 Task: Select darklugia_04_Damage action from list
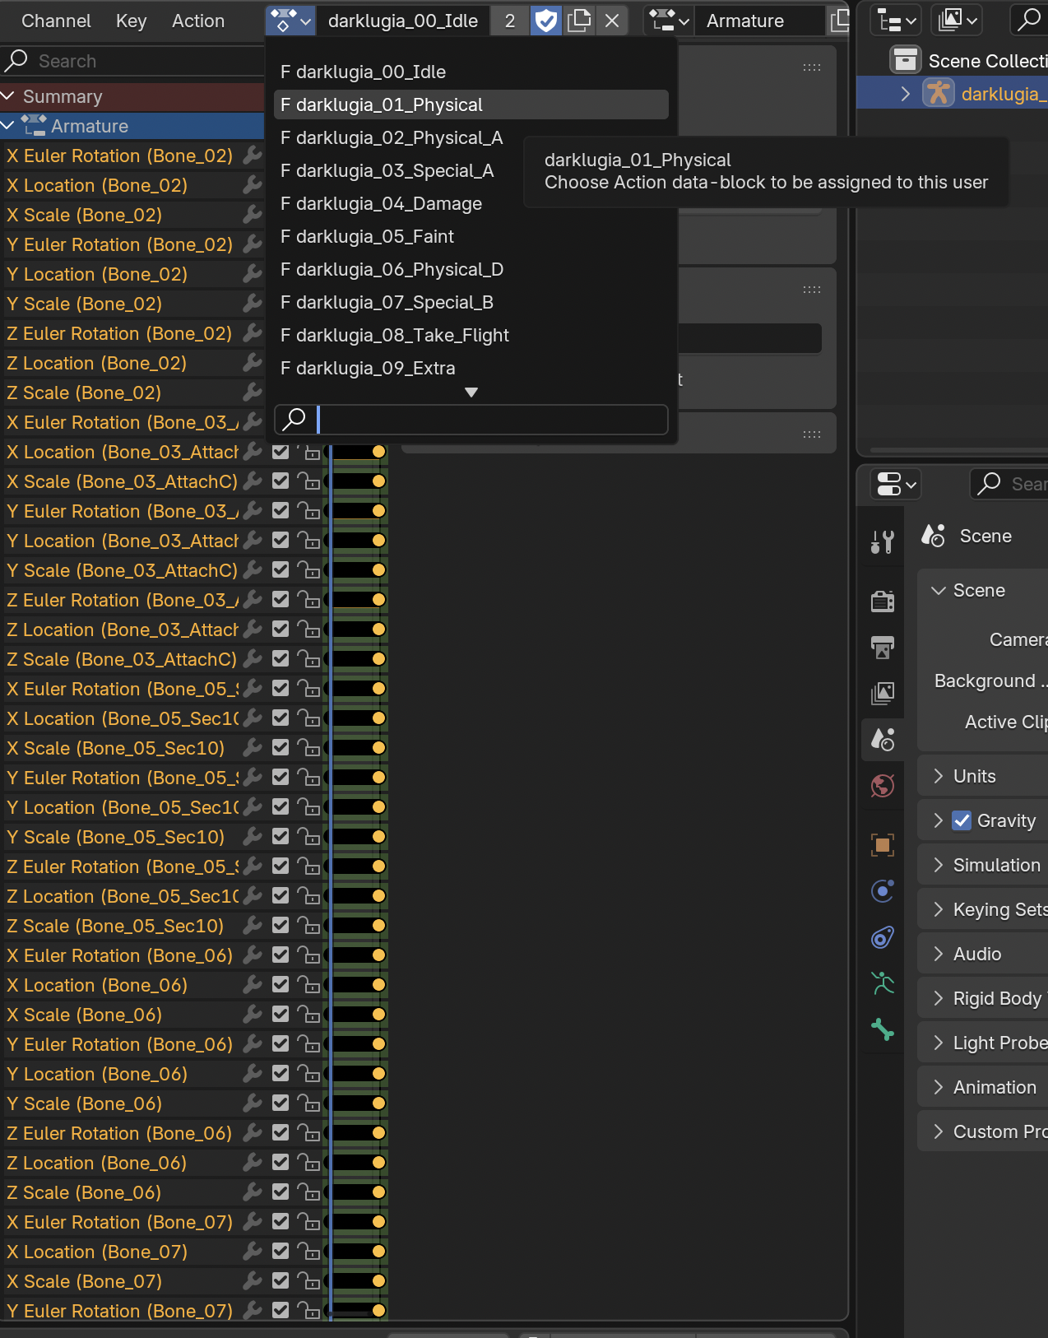coord(471,203)
